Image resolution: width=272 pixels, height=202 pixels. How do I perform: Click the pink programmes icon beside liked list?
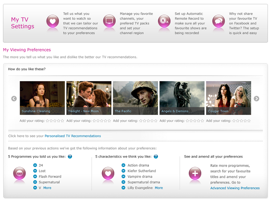[20, 173]
